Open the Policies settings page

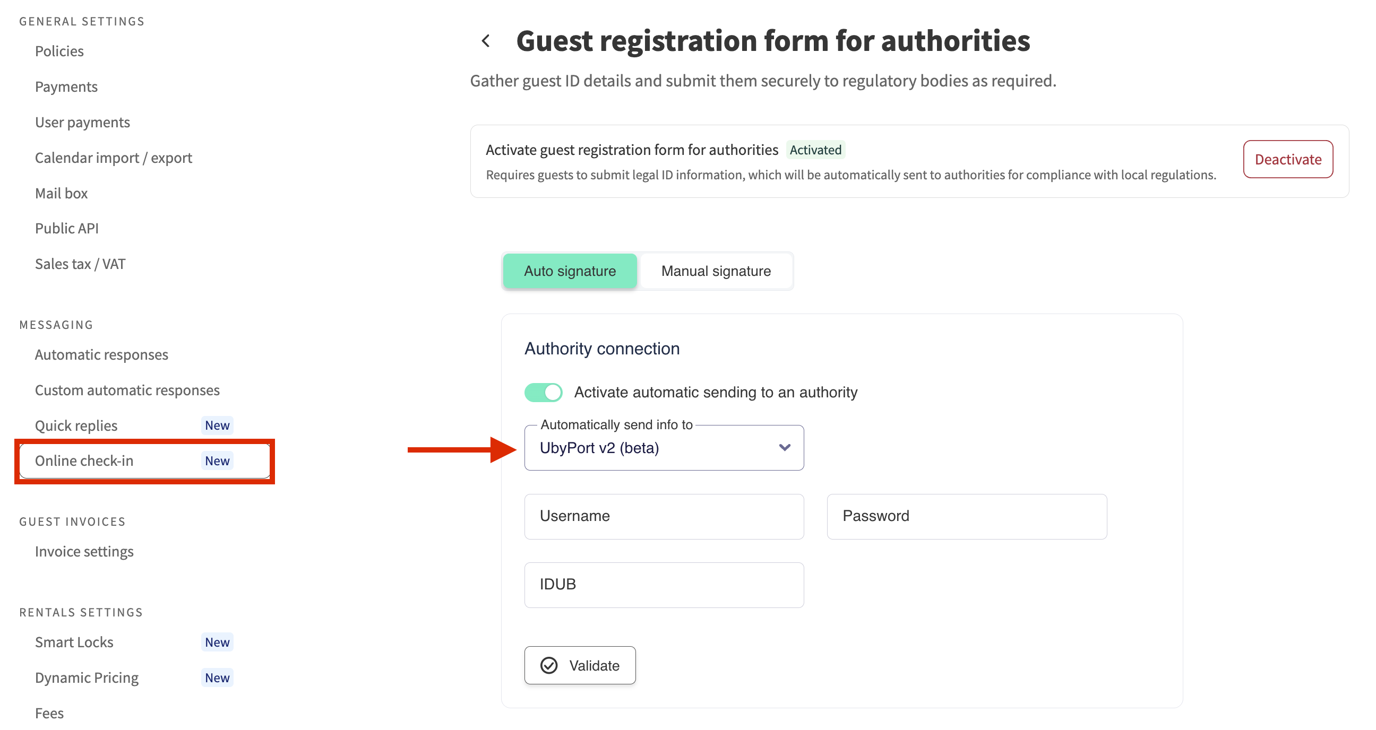coord(59,51)
